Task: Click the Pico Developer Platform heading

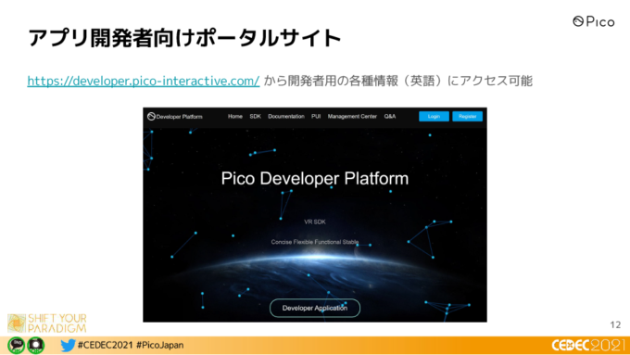Action: pyautogui.click(x=315, y=179)
